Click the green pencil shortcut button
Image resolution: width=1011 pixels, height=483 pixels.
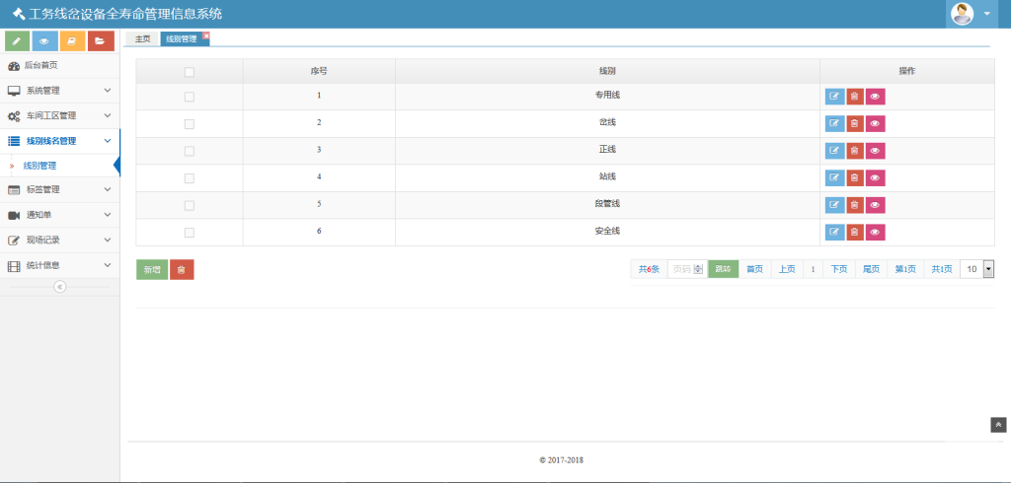[x=18, y=40]
